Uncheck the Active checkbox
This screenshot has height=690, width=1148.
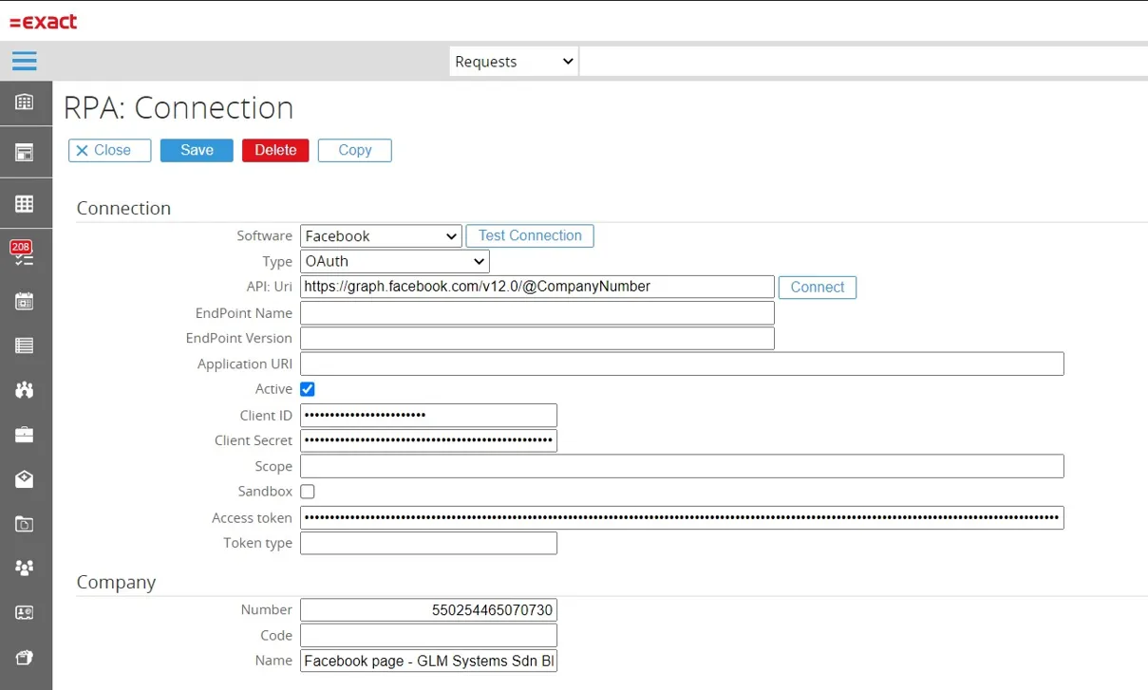click(308, 389)
